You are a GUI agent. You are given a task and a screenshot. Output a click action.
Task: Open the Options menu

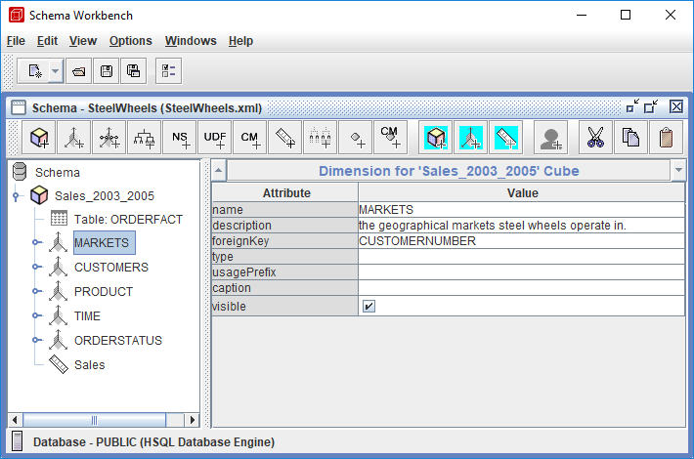coord(130,41)
